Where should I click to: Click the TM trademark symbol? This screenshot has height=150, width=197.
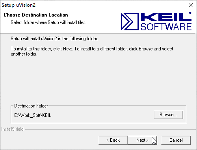coord(191,13)
